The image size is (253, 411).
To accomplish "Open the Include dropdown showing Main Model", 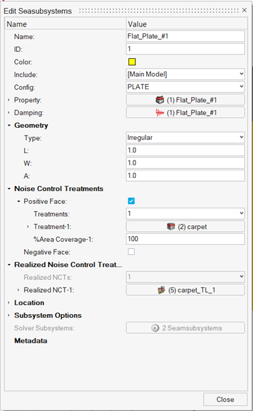I will 185,74.
